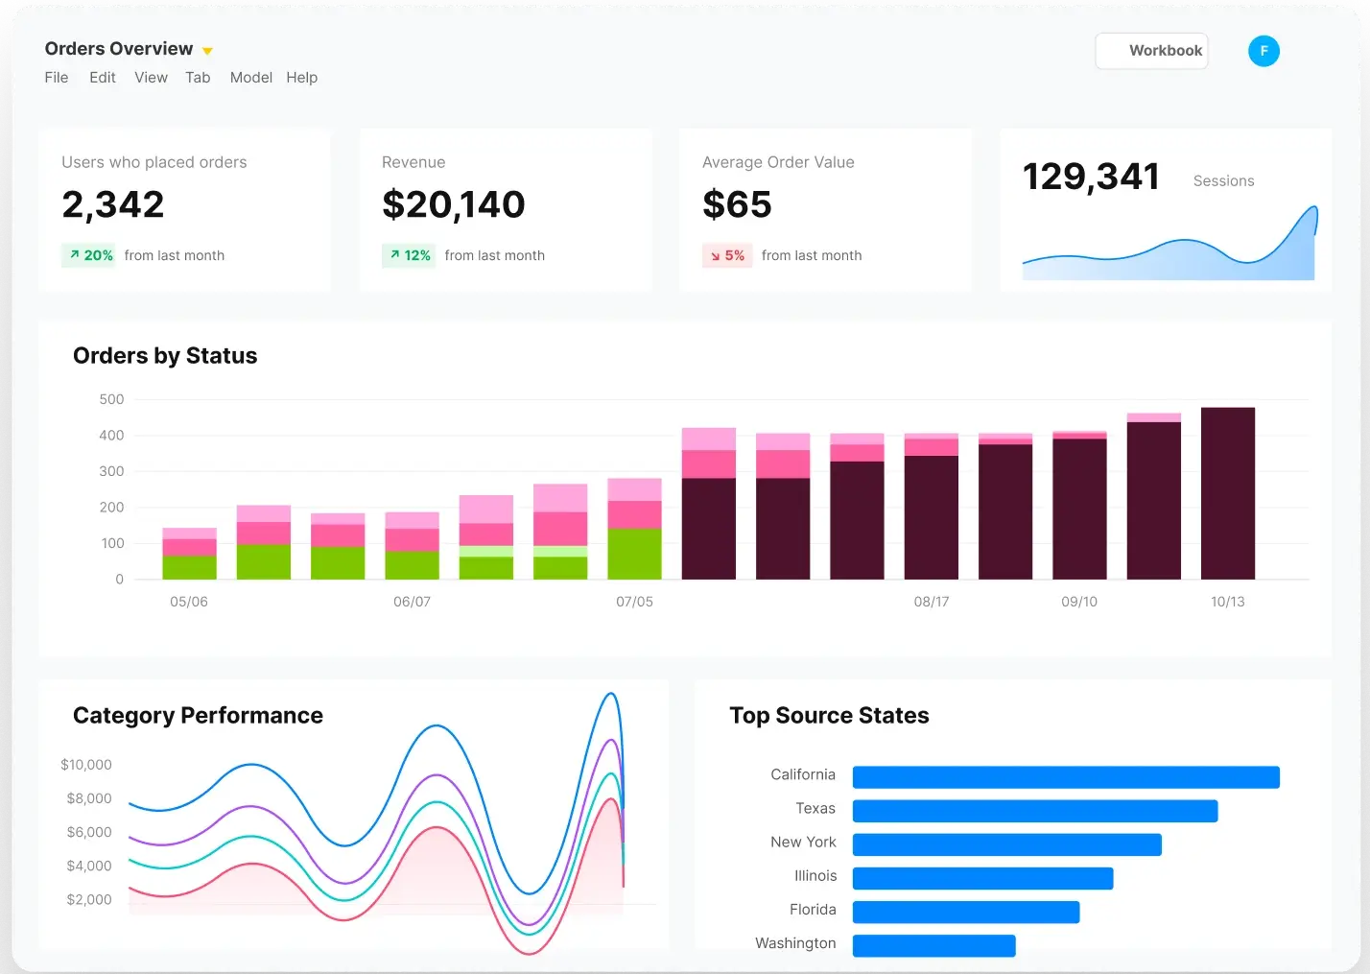Click the California bar

pyautogui.click(x=1066, y=777)
